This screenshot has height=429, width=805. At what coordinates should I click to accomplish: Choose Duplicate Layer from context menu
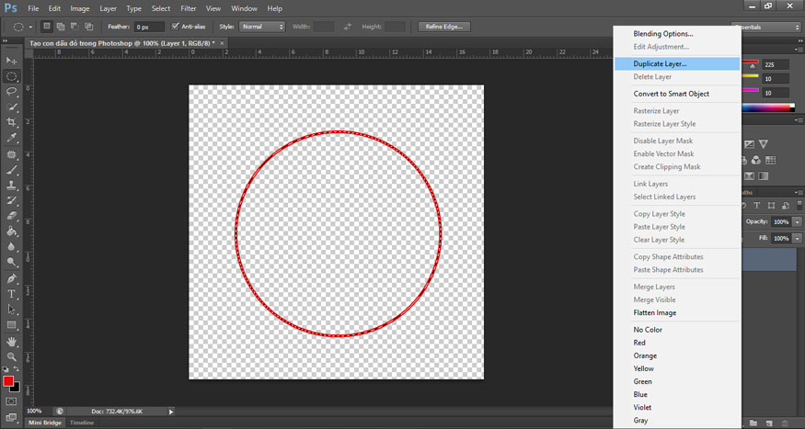click(x=676, y=64)
